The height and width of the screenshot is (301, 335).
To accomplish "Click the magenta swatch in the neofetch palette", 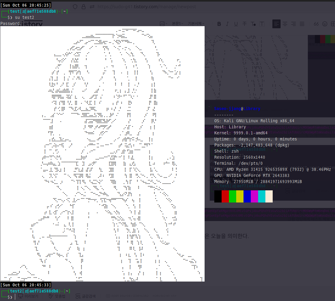I will [x=254, y=196].
